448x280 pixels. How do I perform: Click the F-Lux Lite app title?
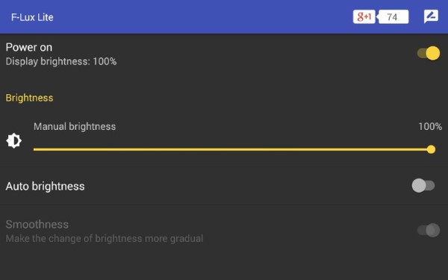pos(32,17)
